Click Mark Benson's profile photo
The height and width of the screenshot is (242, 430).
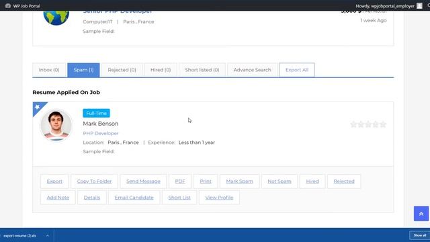tap(56, 125)
